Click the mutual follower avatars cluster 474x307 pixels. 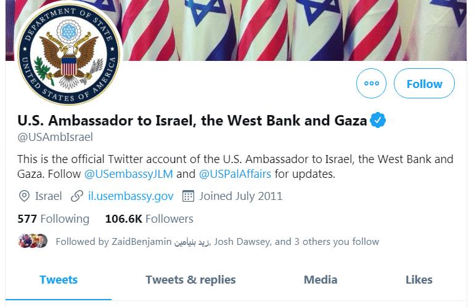coord(33,241)
